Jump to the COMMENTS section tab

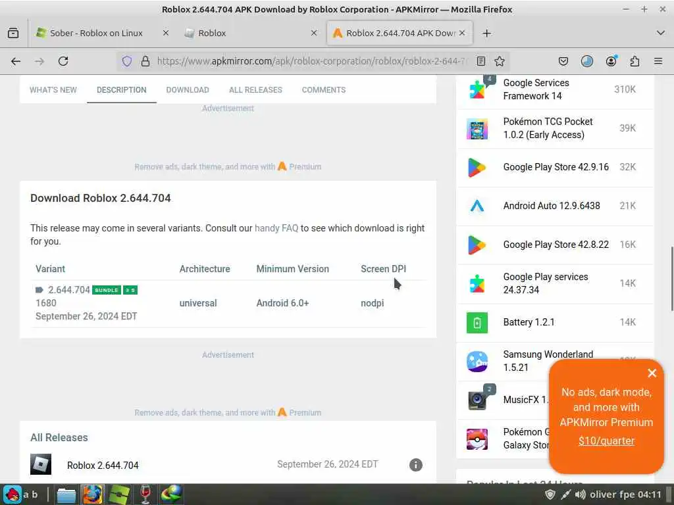coord(324,89)
